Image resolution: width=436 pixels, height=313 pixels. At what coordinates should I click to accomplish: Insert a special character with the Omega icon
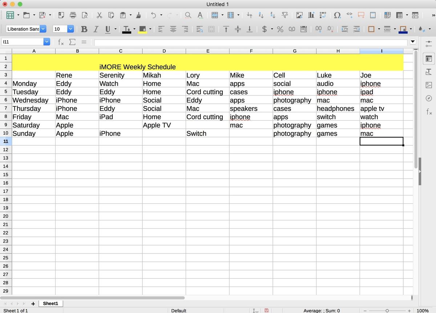(x=337, y=15)
